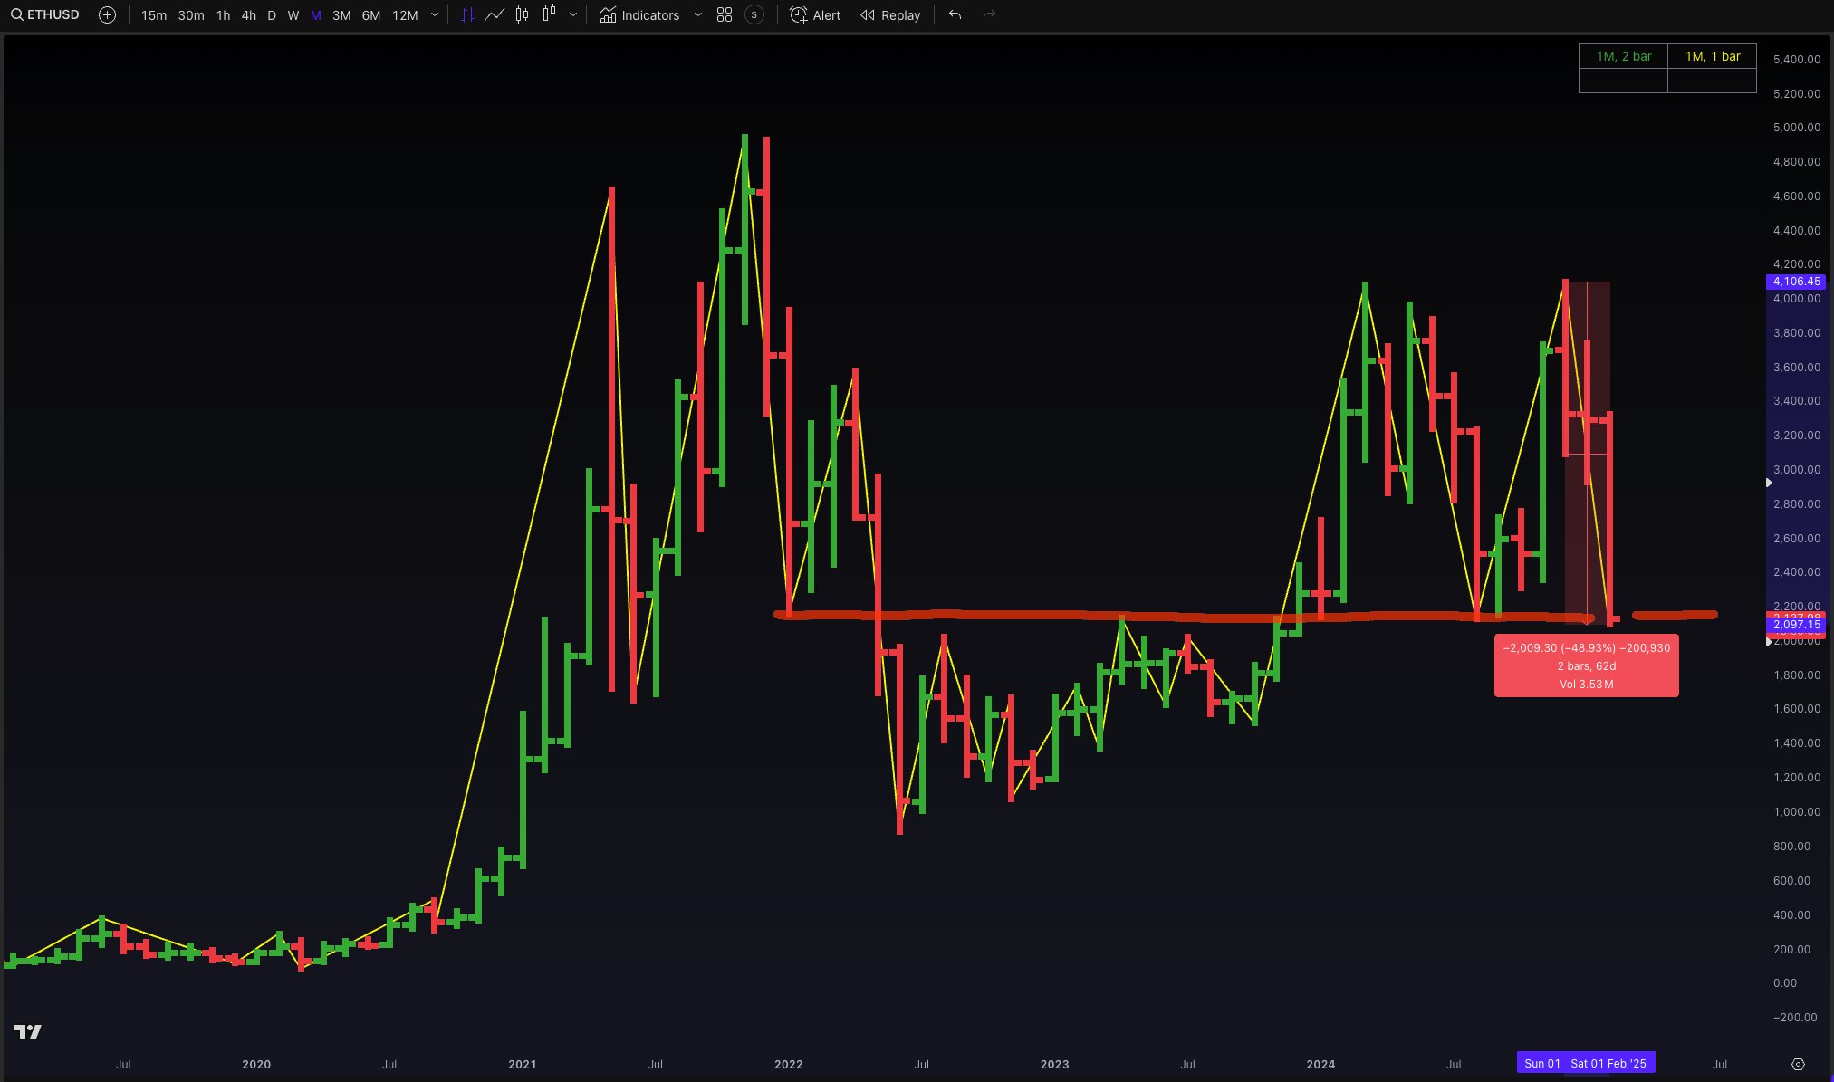Create a new Alert
The width and height of the screenshot is (1834, 1082).
click(x=814, y=14)
